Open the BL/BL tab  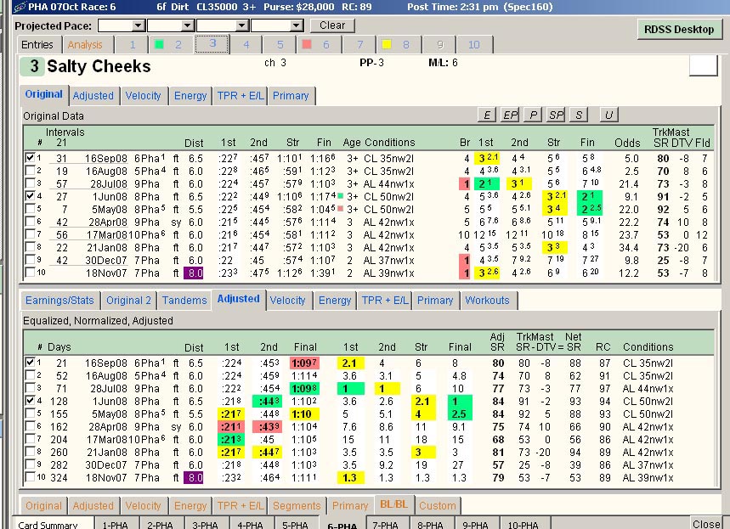(393, 505)
